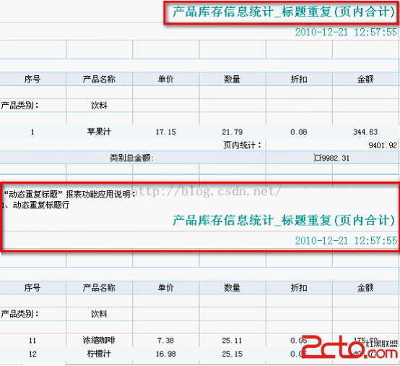400x366 pixels.
Task: Click 产品名称 header above the 浓缩咖啡 row
Action: coord(99,288)
